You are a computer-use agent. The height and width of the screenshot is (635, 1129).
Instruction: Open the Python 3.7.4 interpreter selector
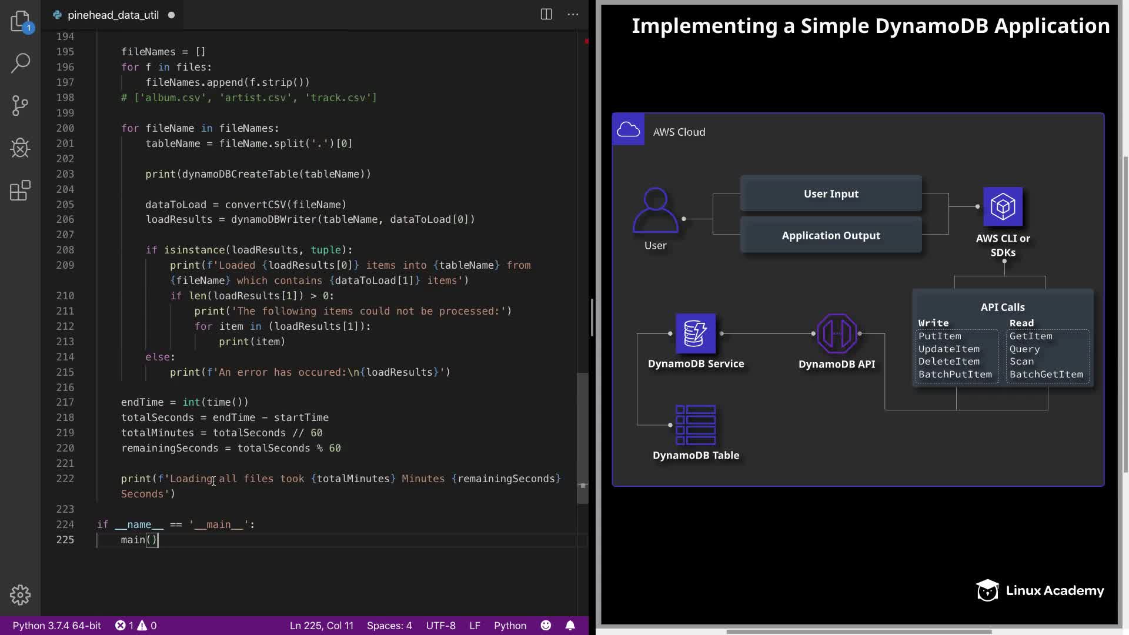[x=57, y=626]
